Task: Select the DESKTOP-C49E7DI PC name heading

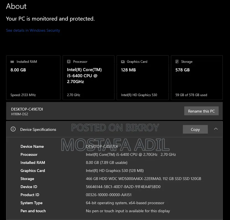Action: tap(27, 109)
